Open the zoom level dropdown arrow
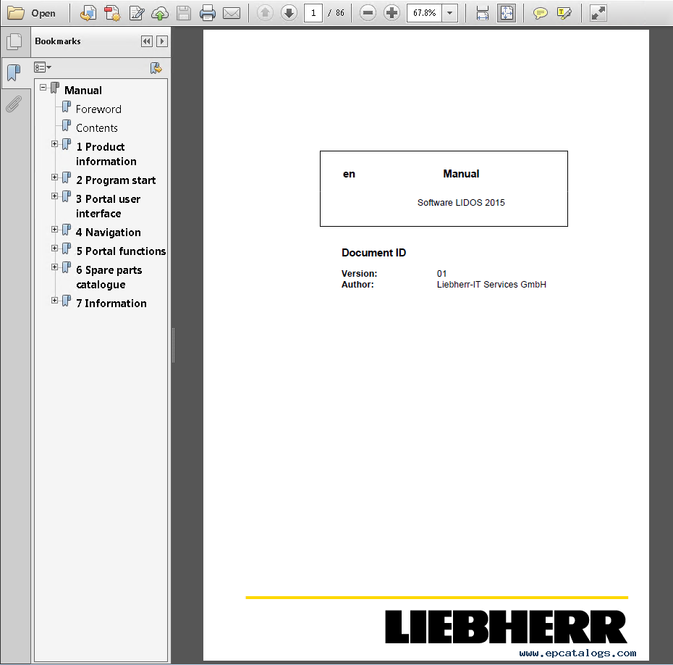The height and width of the screenshot is (665, 673). [x=449, y=13]
